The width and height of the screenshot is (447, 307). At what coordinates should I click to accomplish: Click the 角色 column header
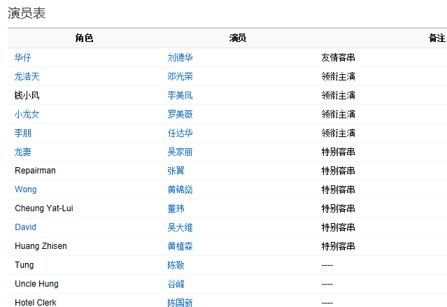point(84,38)
